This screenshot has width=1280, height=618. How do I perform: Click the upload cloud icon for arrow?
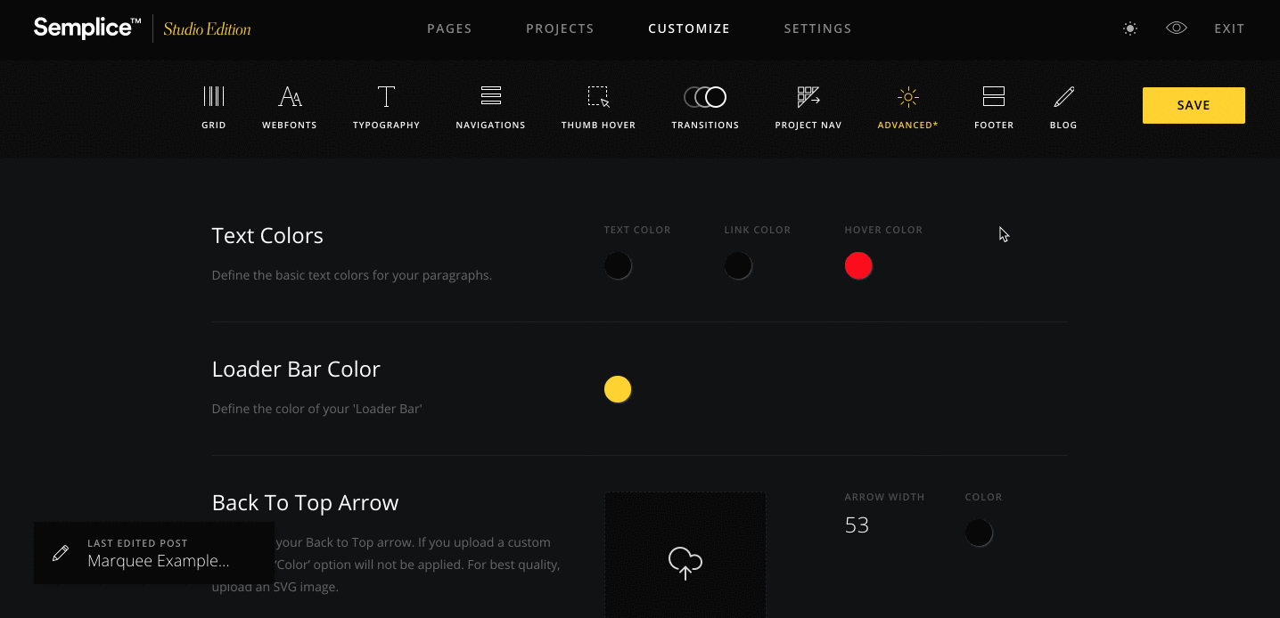pos(685,563)
